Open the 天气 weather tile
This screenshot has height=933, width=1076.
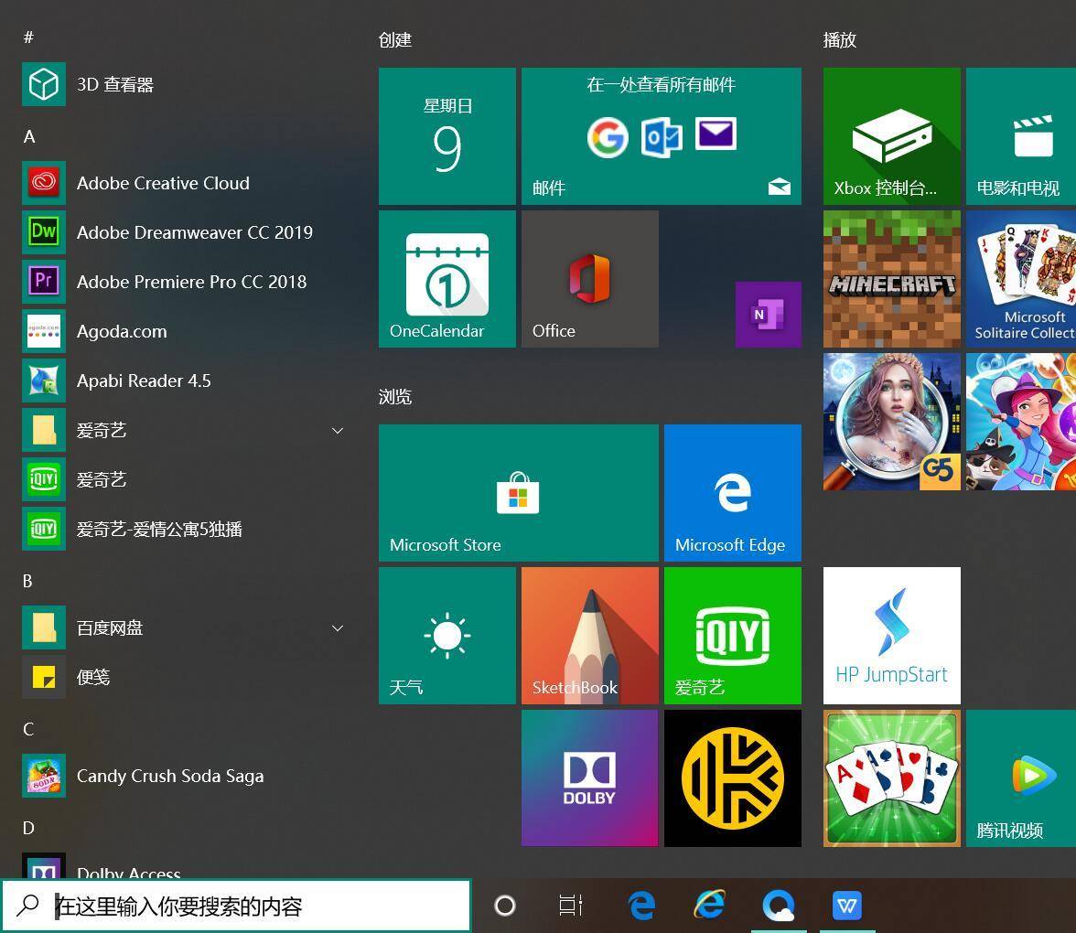(447, 636)
